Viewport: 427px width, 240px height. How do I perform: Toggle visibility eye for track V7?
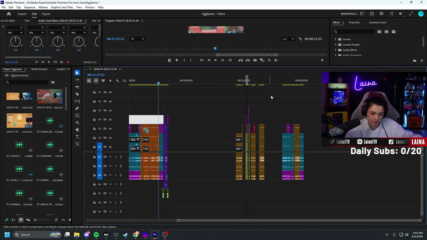tap(110, 92)
